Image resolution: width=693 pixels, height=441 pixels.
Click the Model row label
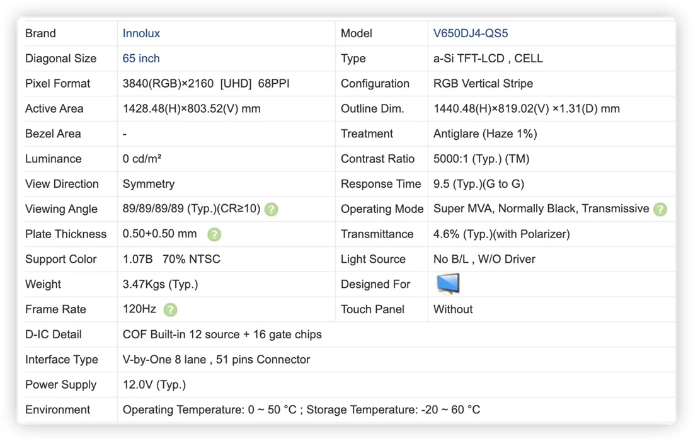click(x=356, y=33)
